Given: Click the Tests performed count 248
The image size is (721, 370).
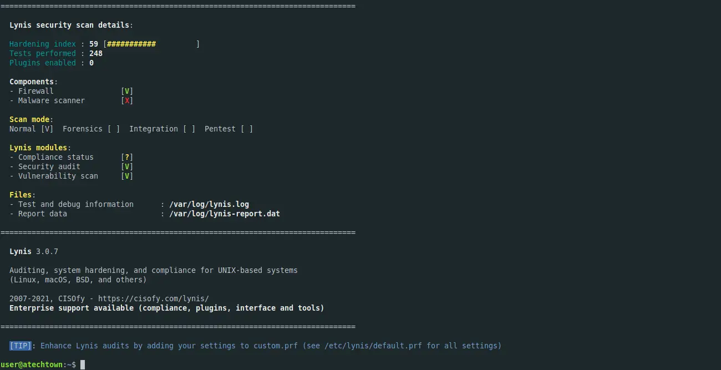Looking at the screenshot, I should [96, 53].
